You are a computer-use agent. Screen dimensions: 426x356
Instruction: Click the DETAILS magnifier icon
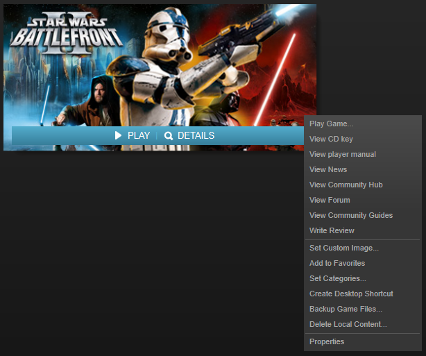[169, 135]
